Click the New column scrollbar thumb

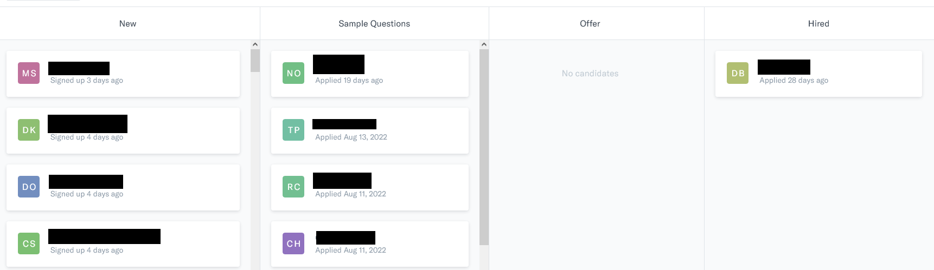click(x=255, y=61)
